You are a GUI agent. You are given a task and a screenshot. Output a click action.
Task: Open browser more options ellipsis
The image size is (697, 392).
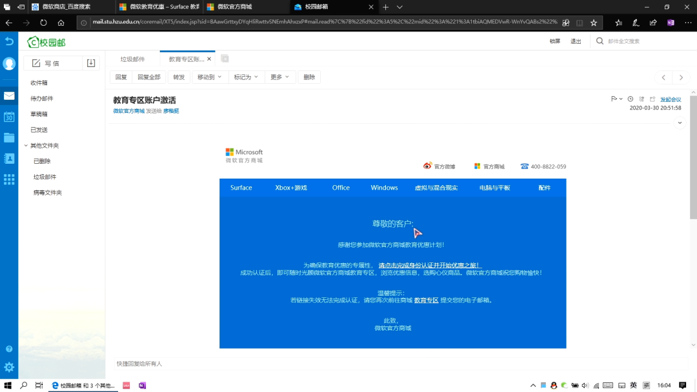coord(688,23)
